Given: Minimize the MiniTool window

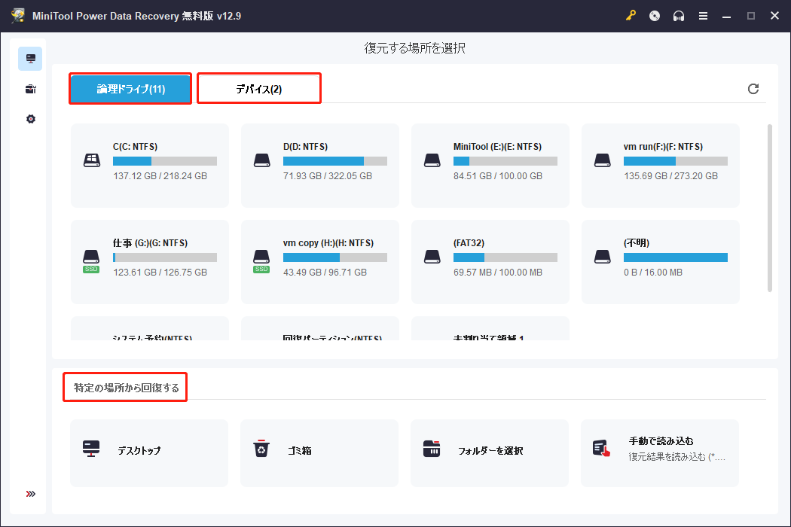Looking at the screenshot, I should 726,16.
